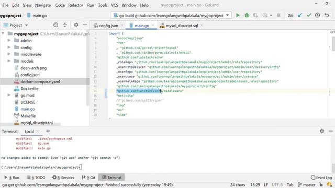
Task: Select Makefile in project tree
Action: point(28,116)
